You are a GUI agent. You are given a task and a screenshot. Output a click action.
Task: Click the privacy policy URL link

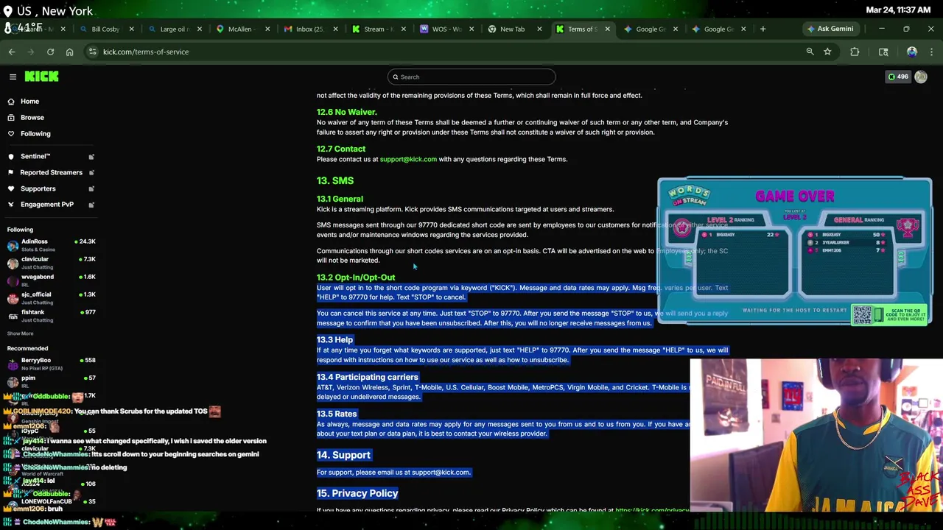[652, 509]
